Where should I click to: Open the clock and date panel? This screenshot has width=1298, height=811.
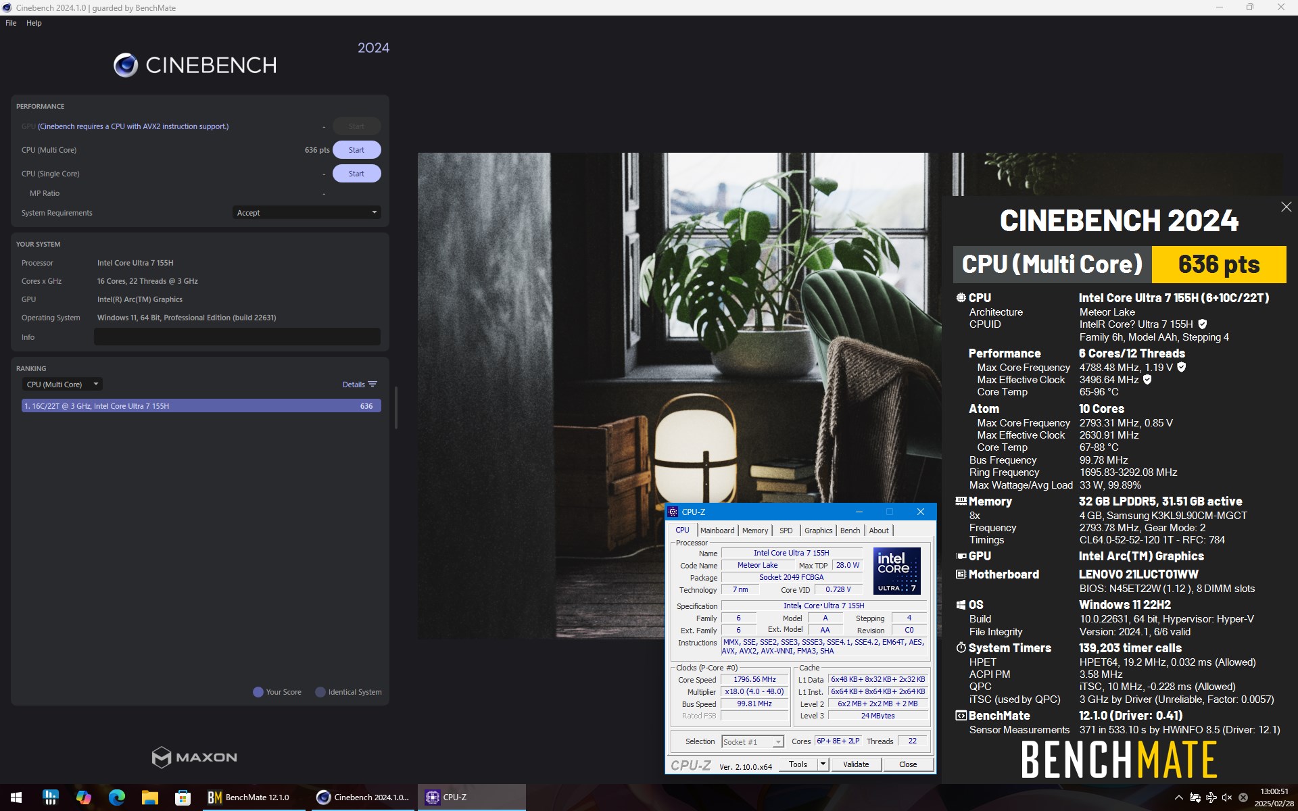tap(1274, 797)
